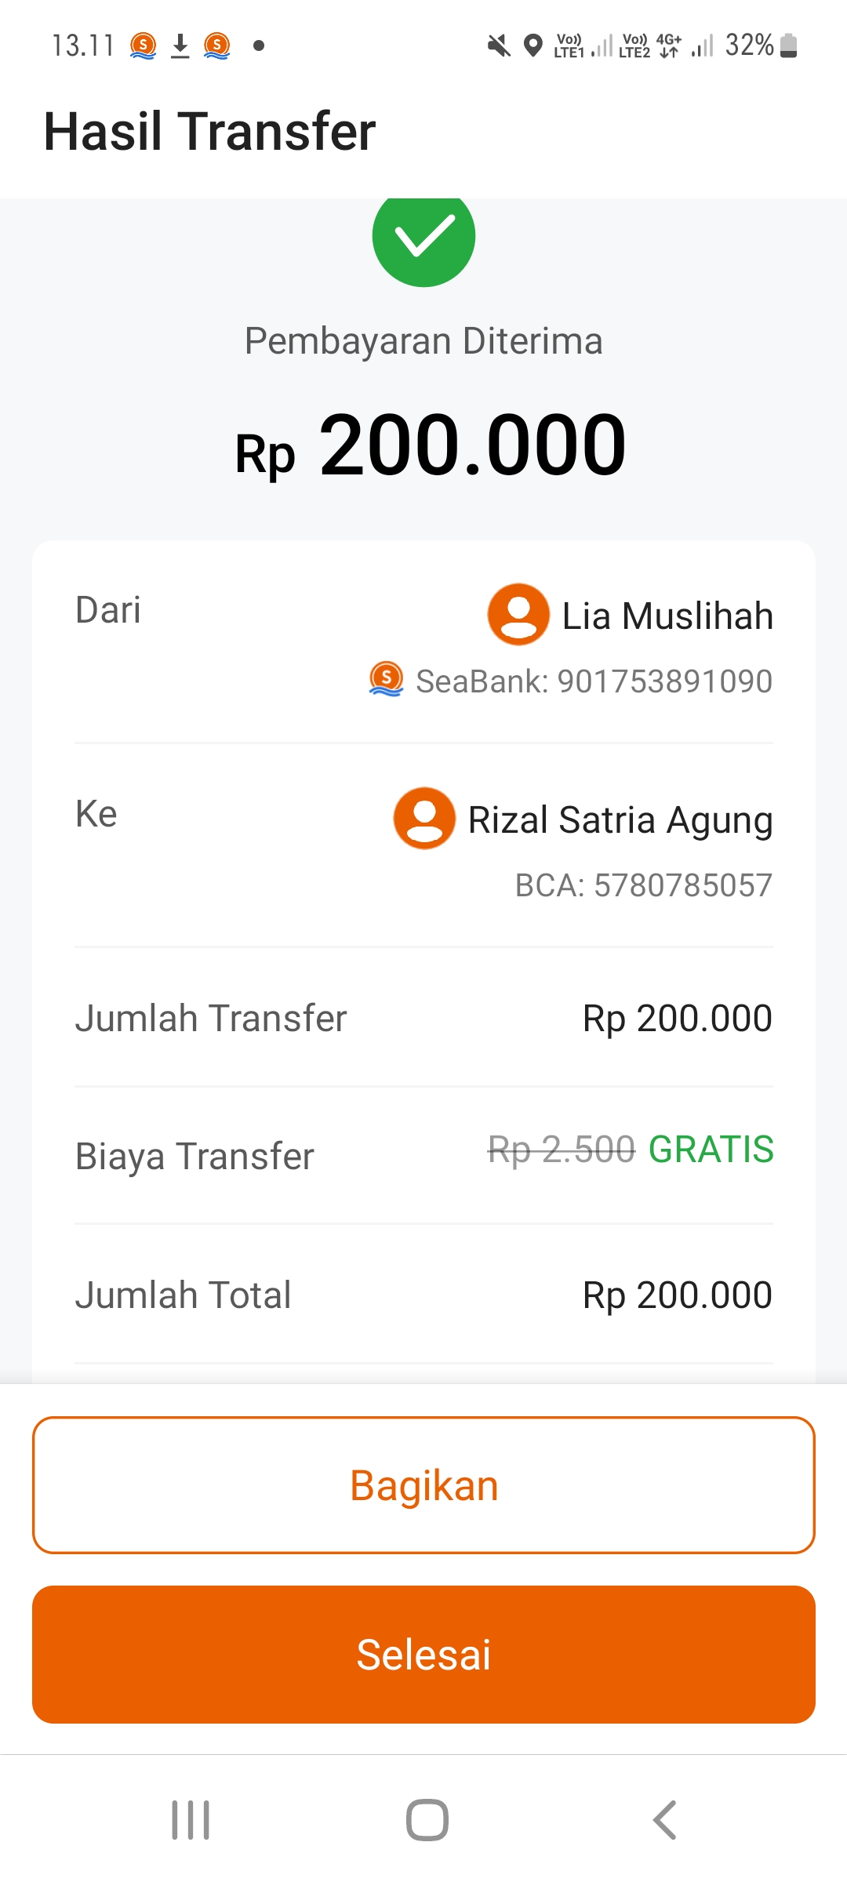Tap the green GRATIS fee label
Image resolution: width=847 pixels, height=1882 pixels.
(711, 1150)
